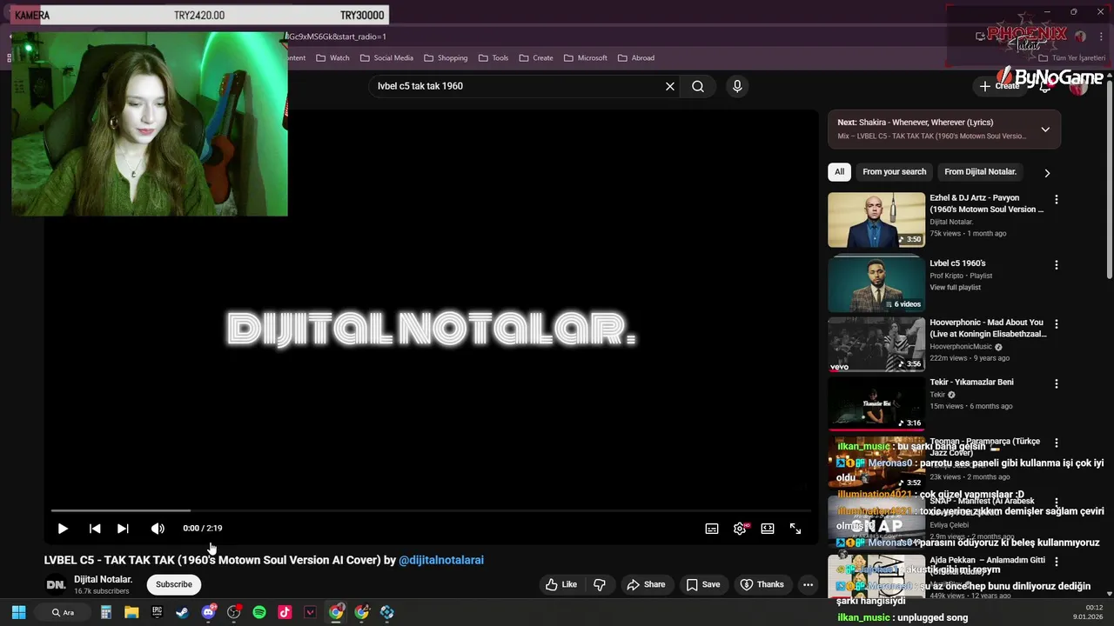Open the DN channel avatar
1114x626 pixels.
coord(56,584)
